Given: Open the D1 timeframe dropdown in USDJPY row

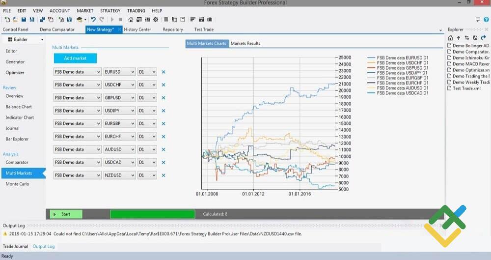Looking at the screenshot, I should coord(147,111).
